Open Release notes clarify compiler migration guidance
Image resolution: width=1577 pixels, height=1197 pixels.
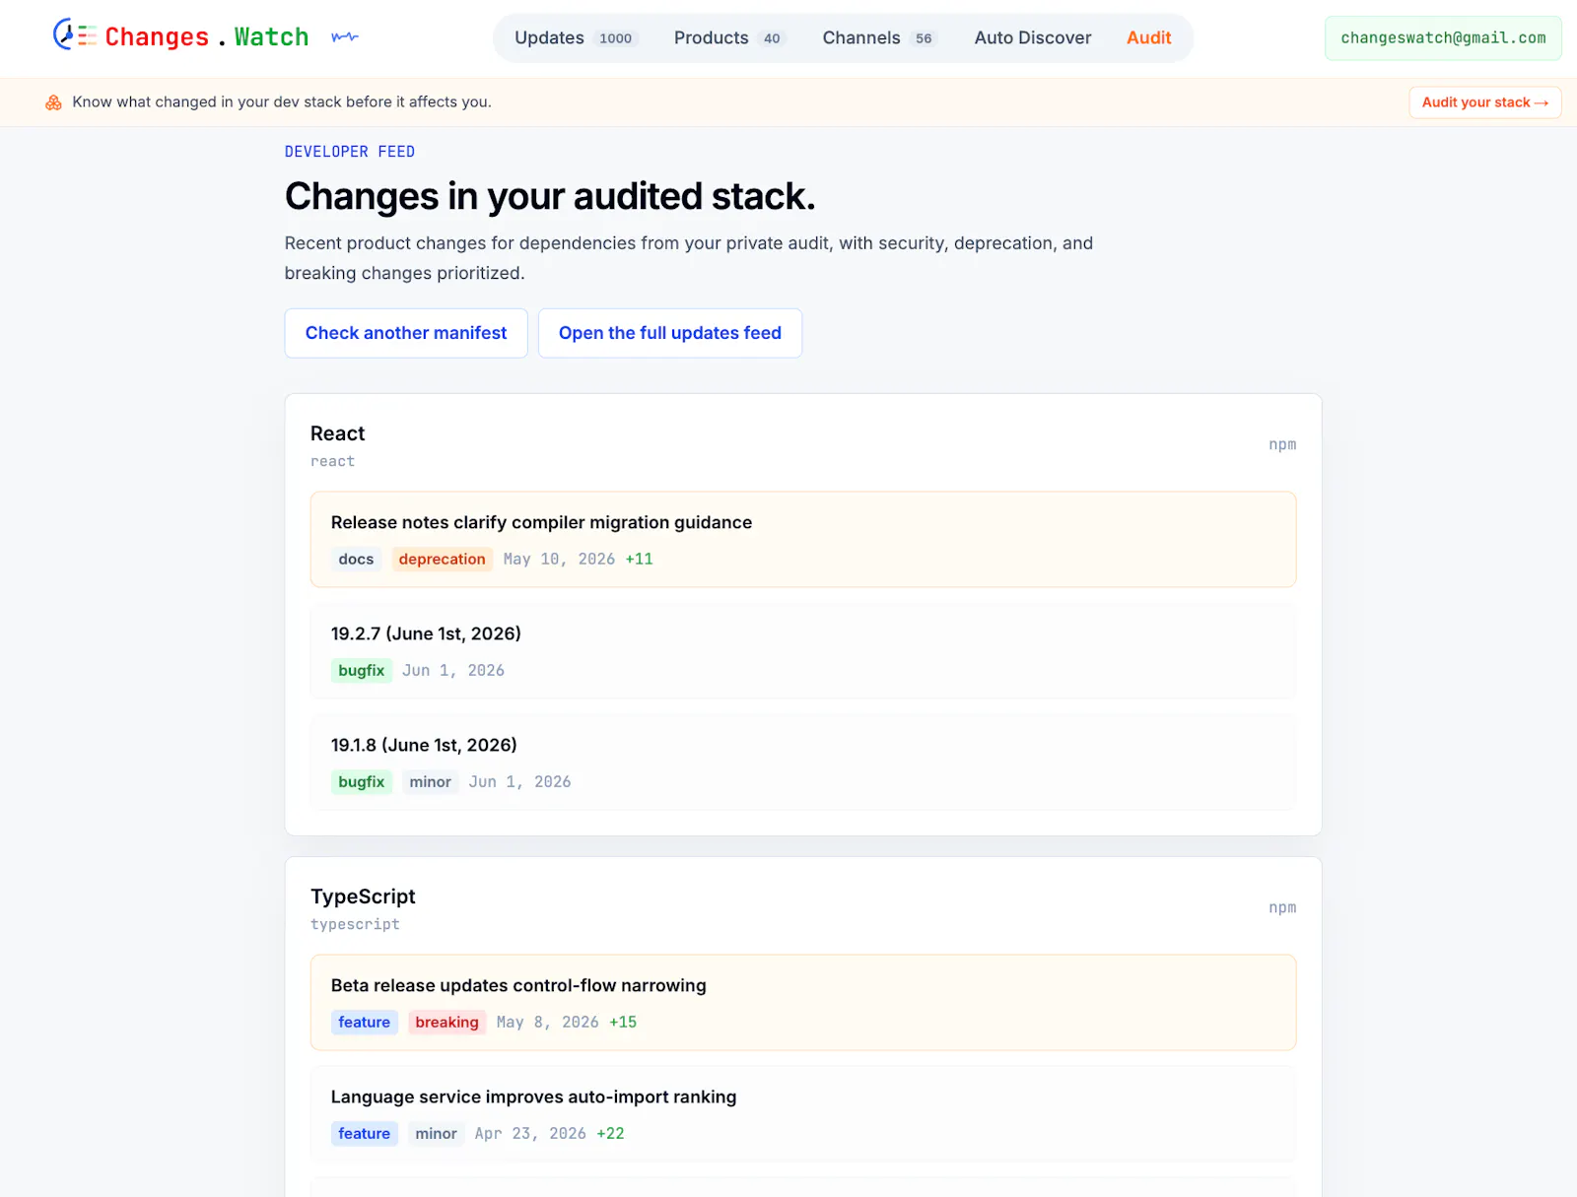coord(803,540)
